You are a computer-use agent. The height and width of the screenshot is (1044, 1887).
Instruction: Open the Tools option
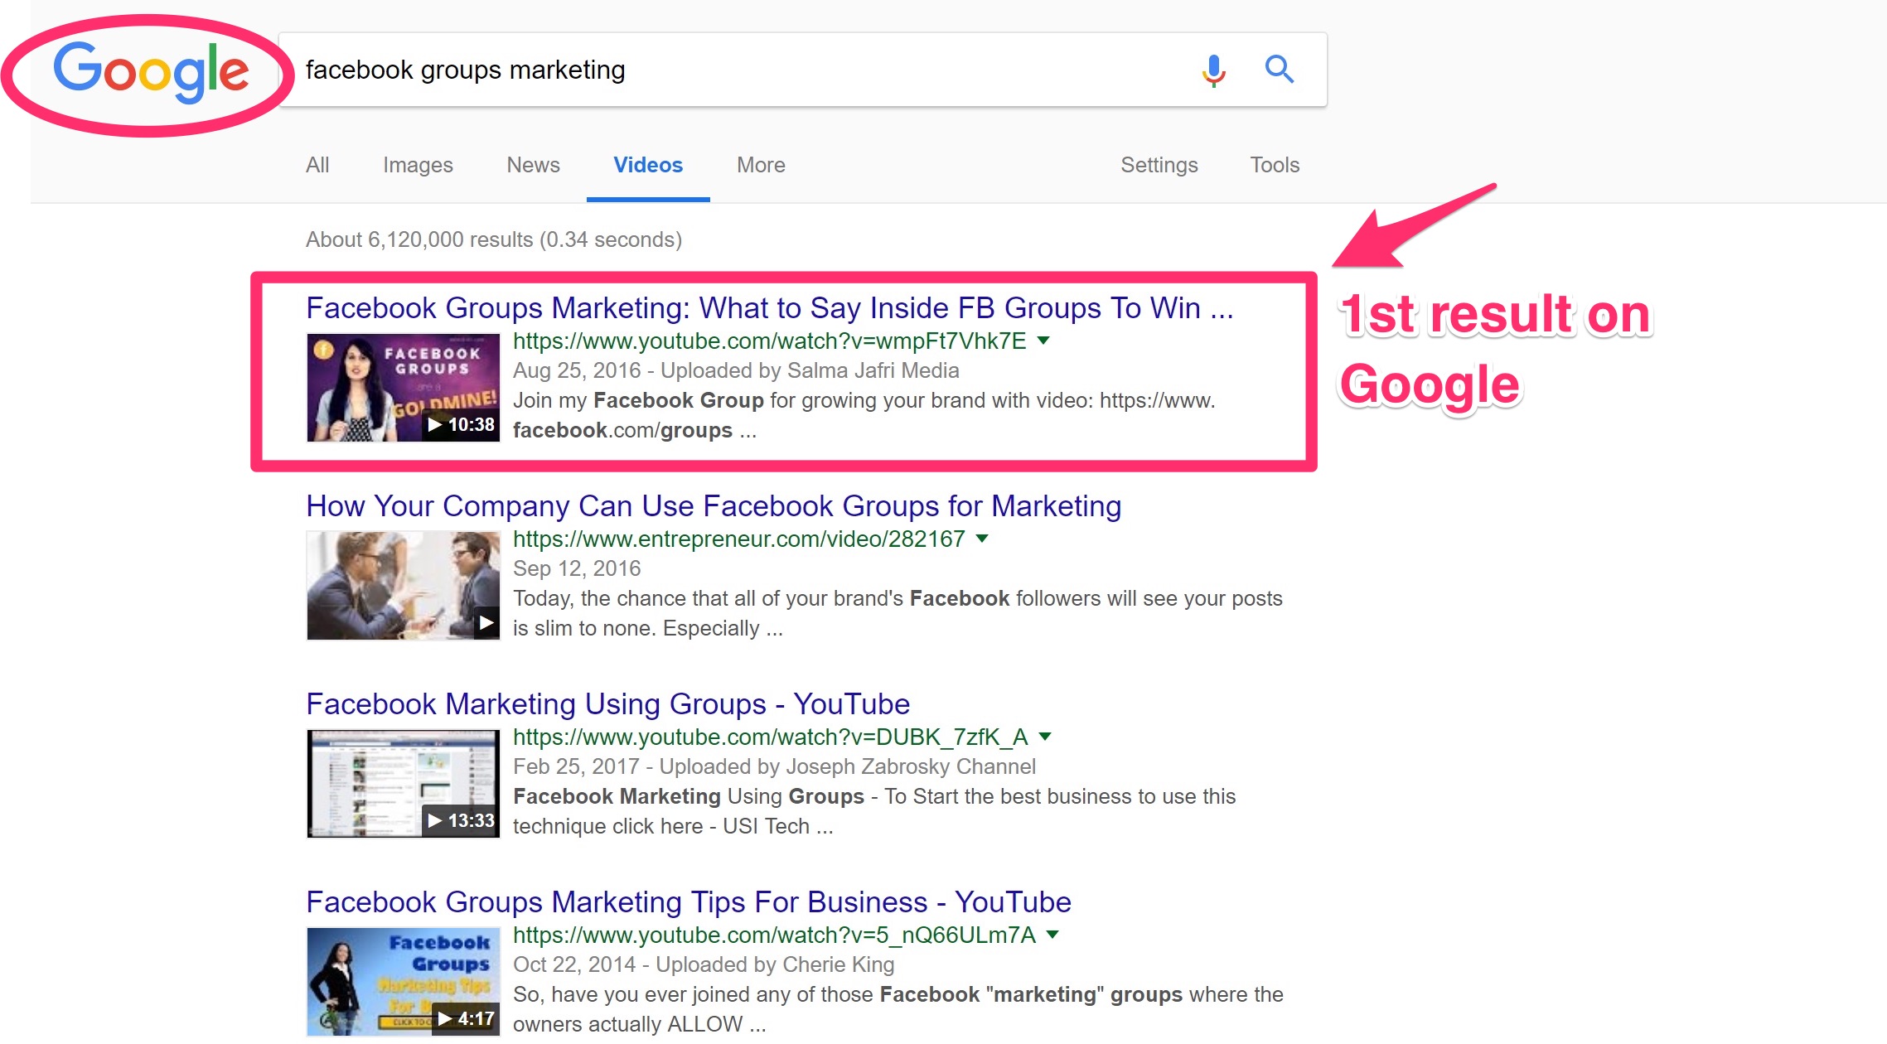point(1275,165)
